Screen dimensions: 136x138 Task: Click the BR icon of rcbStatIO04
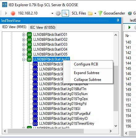tap(29, 49)
